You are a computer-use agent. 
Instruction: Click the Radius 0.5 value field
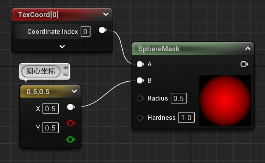point(179,98)
